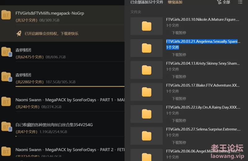
Task: Click progress bar of 1.19GB/254.9GB task
Action: (x=70, y=136)
